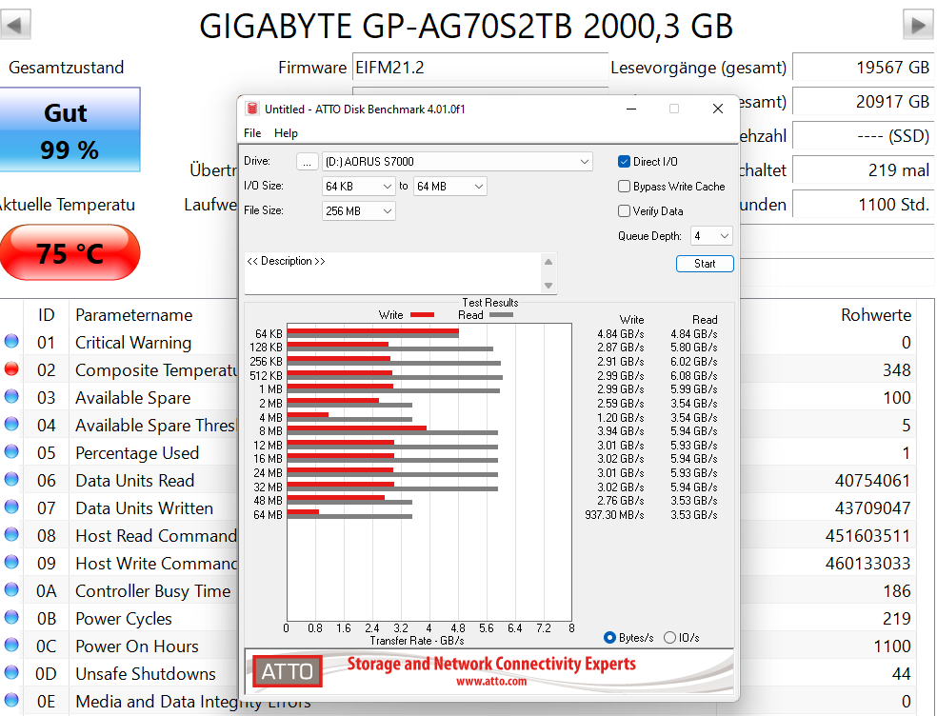Screen dimensions: 937x716
Task: Click the 75 °C temperature indicator
Action: coord(70,253)
